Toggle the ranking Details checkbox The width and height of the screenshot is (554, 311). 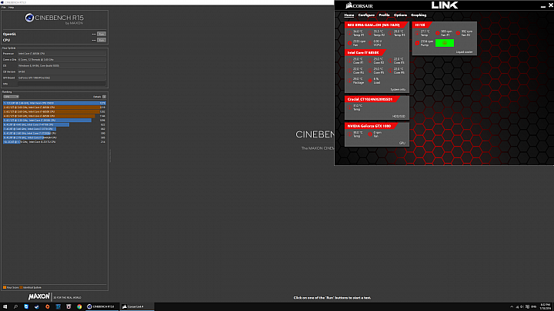click(x=104, y=97)
